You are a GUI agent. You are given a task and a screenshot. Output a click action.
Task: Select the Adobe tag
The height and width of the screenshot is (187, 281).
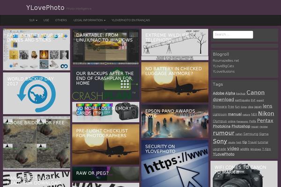click(x=218, y=93)
